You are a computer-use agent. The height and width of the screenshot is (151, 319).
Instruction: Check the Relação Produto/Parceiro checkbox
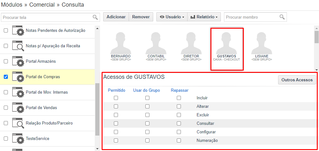[x=6, y=123]
